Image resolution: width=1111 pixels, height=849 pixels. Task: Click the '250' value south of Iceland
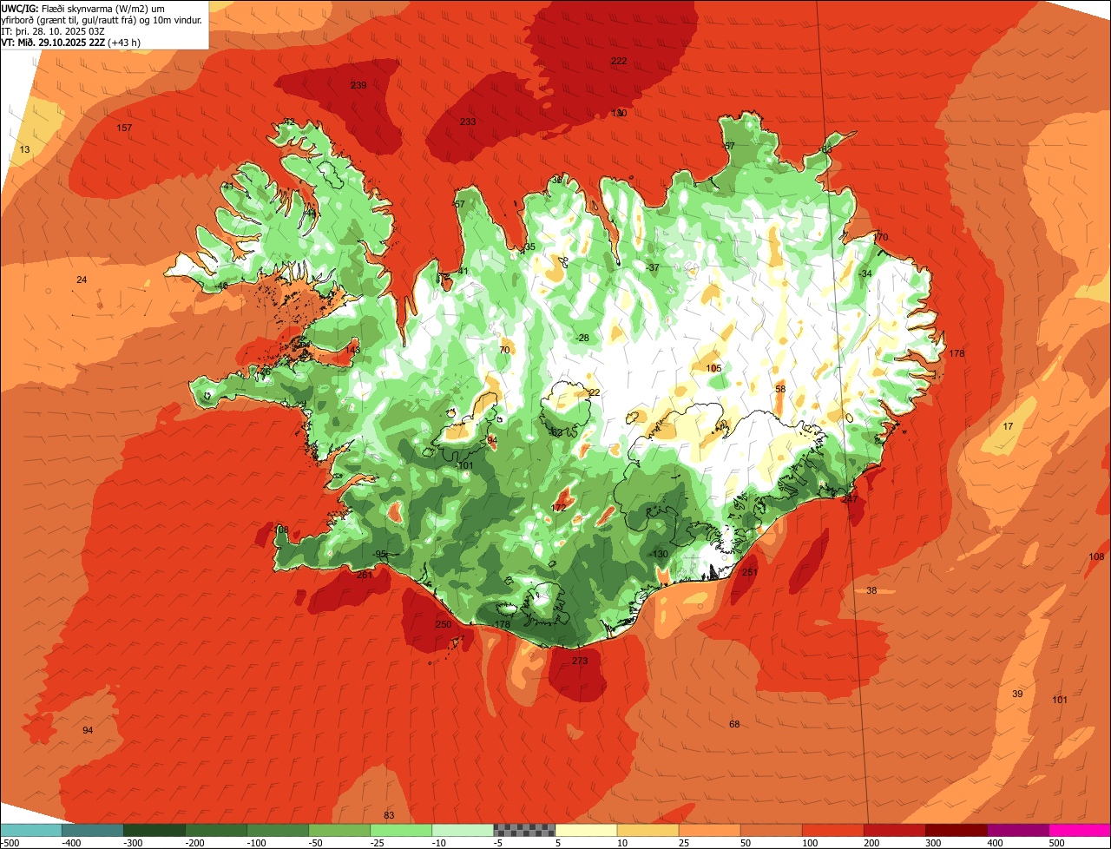pos(443,625)
